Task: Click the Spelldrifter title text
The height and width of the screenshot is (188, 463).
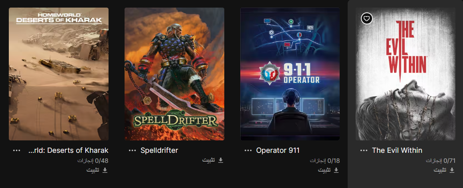Action: [x=159, y=150]
